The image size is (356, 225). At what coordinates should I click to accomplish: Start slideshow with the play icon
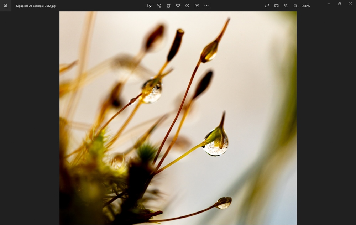(197, 6)
